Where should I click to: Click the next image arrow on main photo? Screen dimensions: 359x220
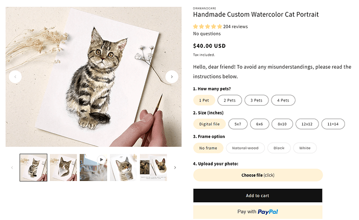(172, 77)
